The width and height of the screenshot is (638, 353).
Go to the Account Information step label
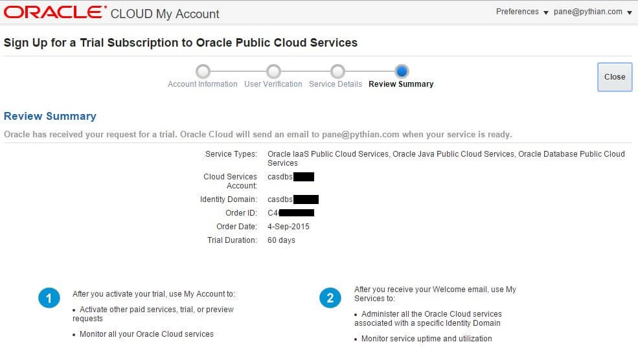point(202,84)
